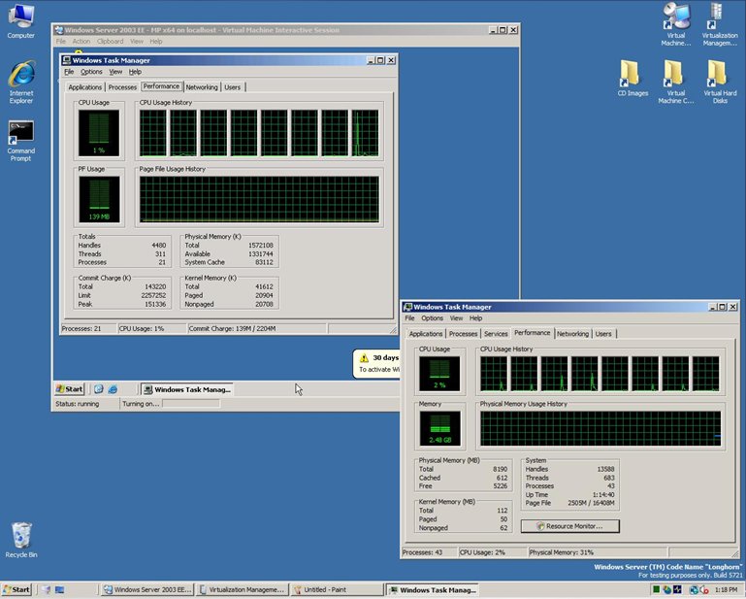The image size is (746, 599).
Task: Click the second quick launch icon on host taskbar
Action: (59, 590)
